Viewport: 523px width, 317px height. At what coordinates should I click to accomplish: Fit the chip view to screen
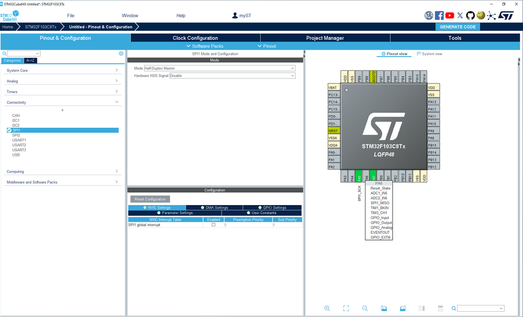(346, 308)
